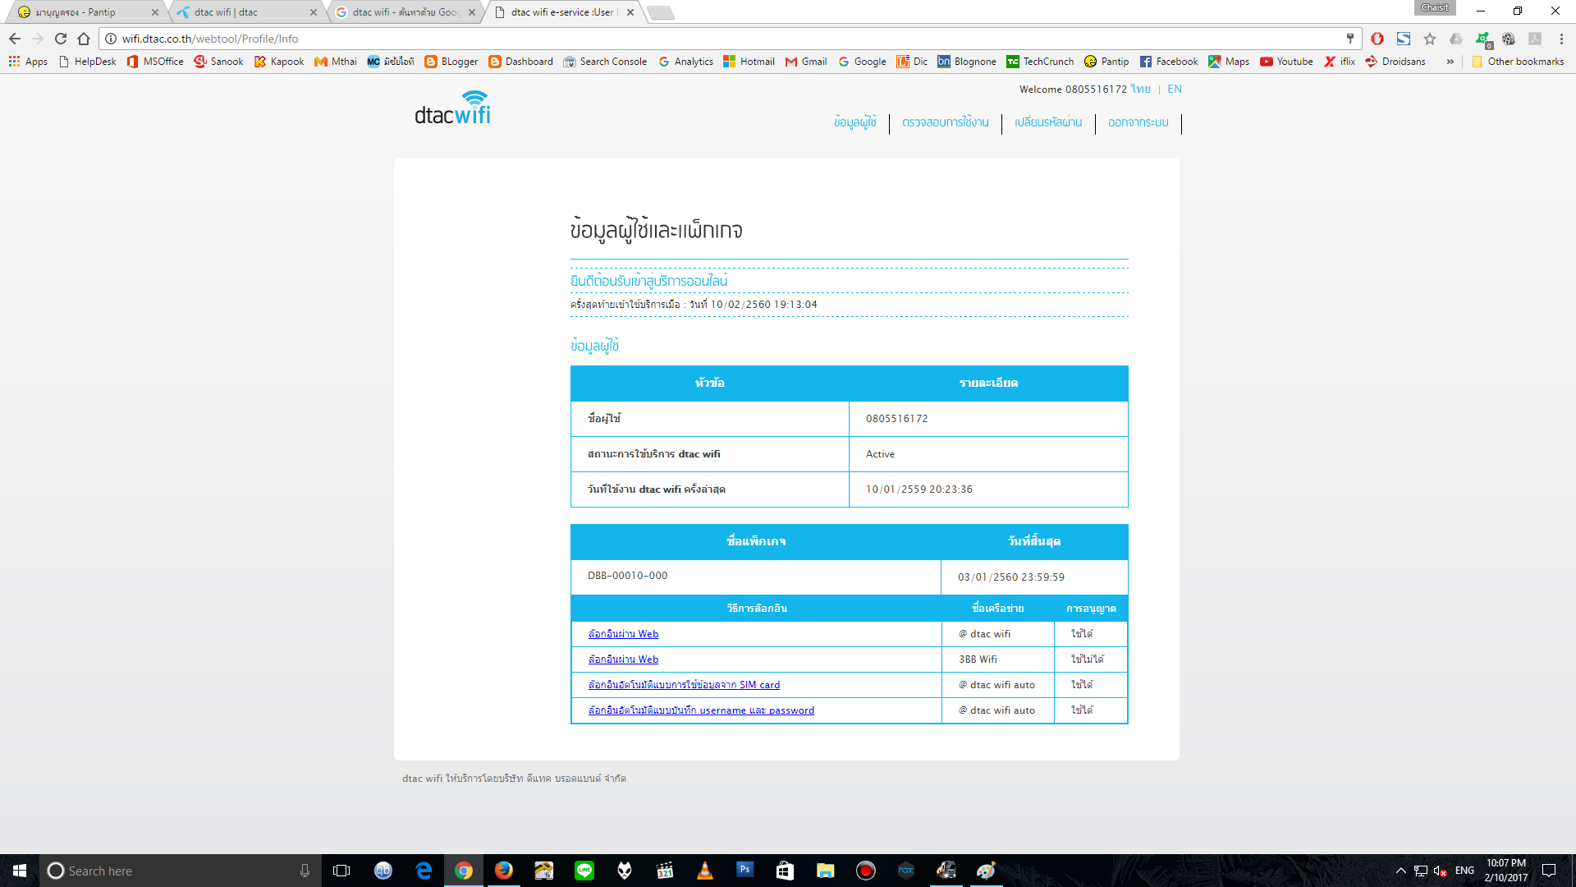Click the Opera extension icon in toolbar
The image size is (1576, 887).
[x=1377, y=39]
